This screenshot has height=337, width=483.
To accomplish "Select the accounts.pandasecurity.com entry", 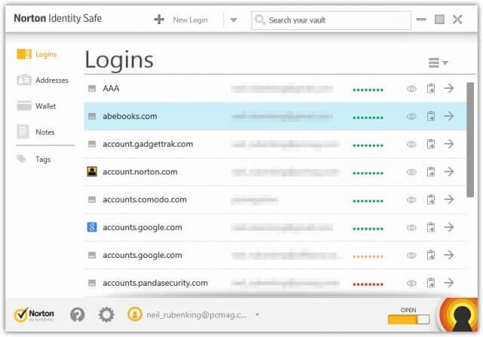I will pyautogui.click(x=275, y=283).
